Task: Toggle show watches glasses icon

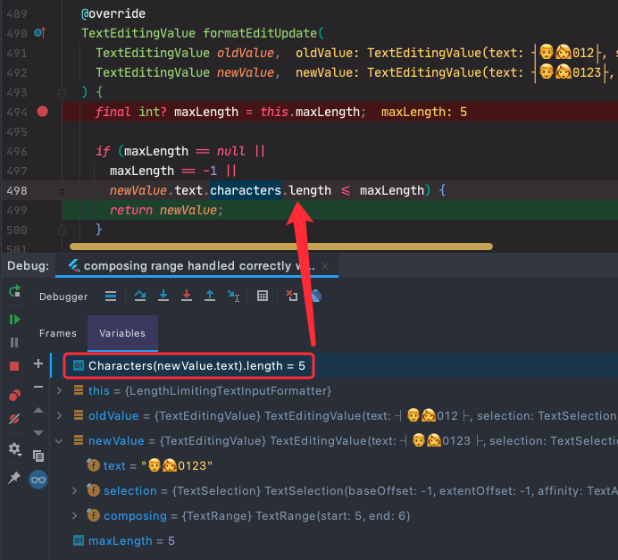Action: click(38, 480)
